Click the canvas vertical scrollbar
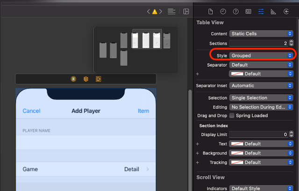Viewport: 299px width, 191px height. 190,140
